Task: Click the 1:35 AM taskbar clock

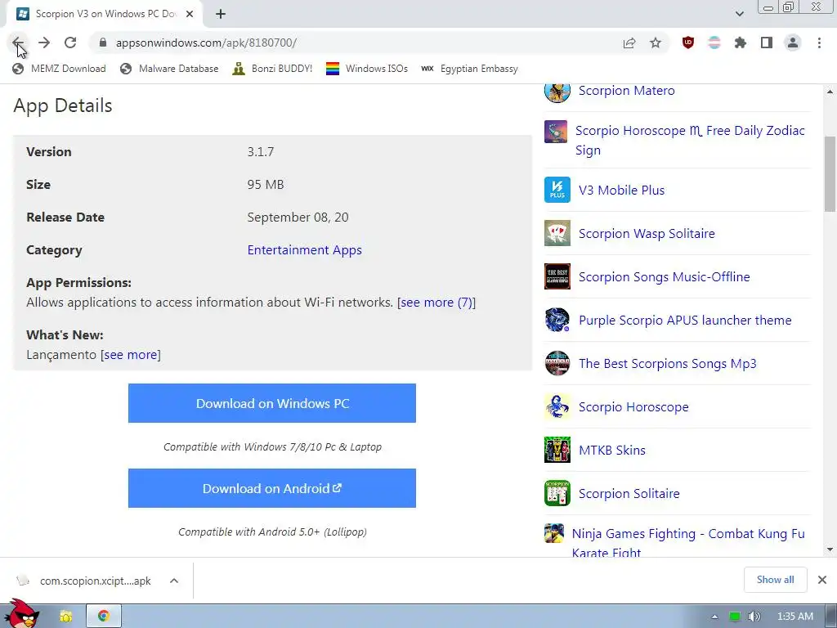Action: (x=794, y=617)
